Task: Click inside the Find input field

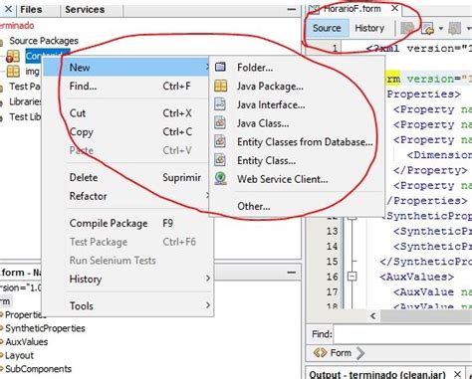Action: point(403,334)
